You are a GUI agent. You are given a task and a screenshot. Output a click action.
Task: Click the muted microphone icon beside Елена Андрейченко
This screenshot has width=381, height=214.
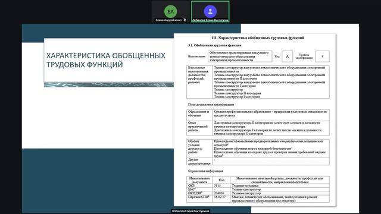[x=185, y=20]
